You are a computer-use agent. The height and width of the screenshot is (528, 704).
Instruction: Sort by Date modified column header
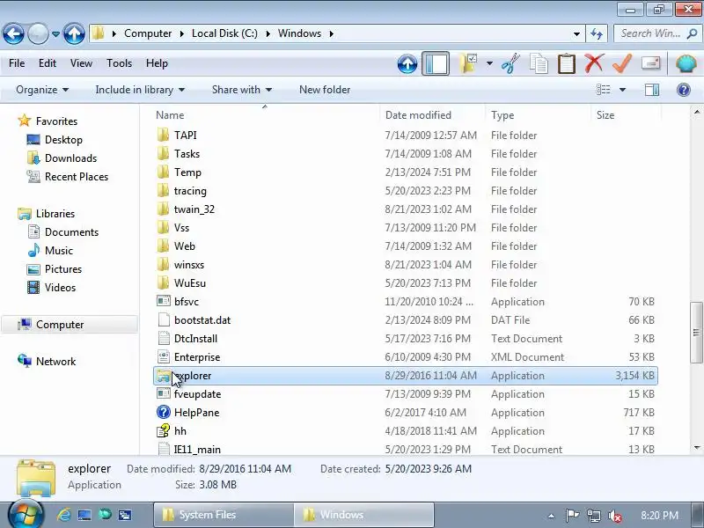[418, 115]
